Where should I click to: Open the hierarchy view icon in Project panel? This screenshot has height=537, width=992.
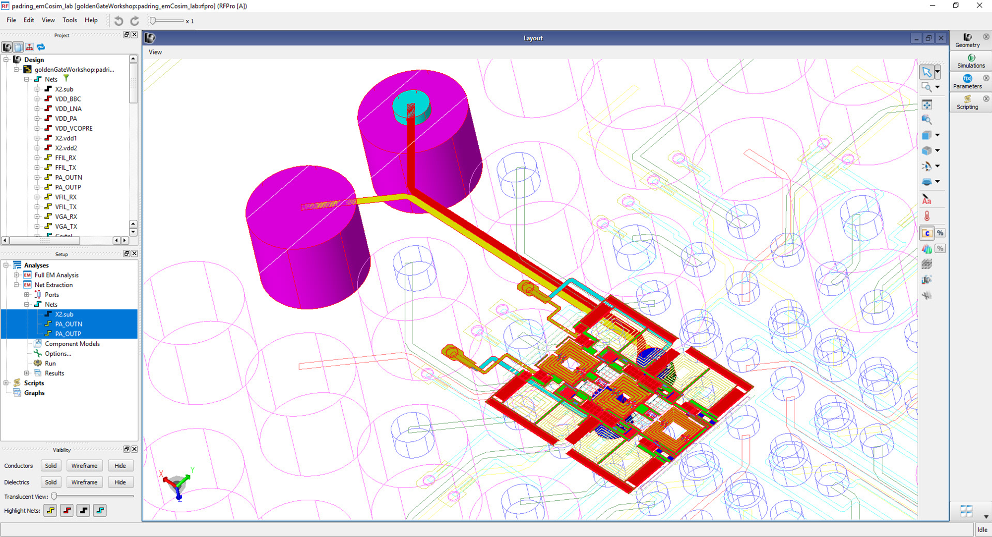[x=29, y=47]
